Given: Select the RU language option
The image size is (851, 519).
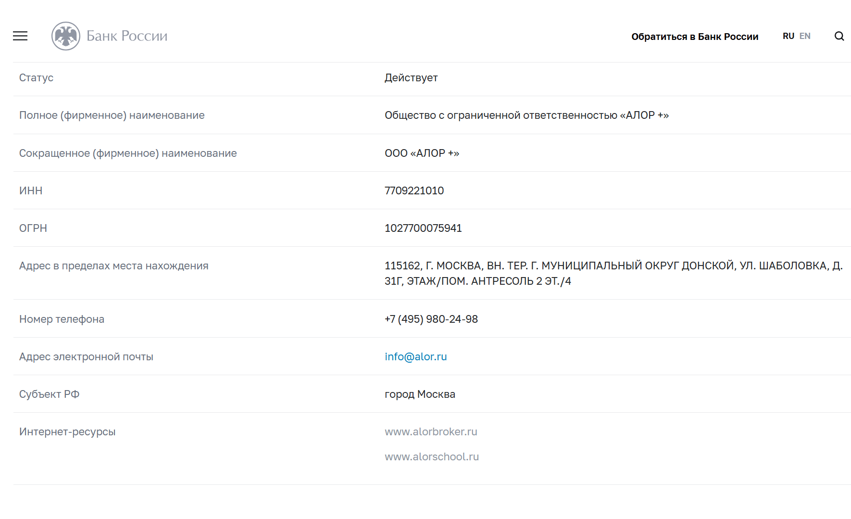Looking at the screenshot, I should click(788, 36).
